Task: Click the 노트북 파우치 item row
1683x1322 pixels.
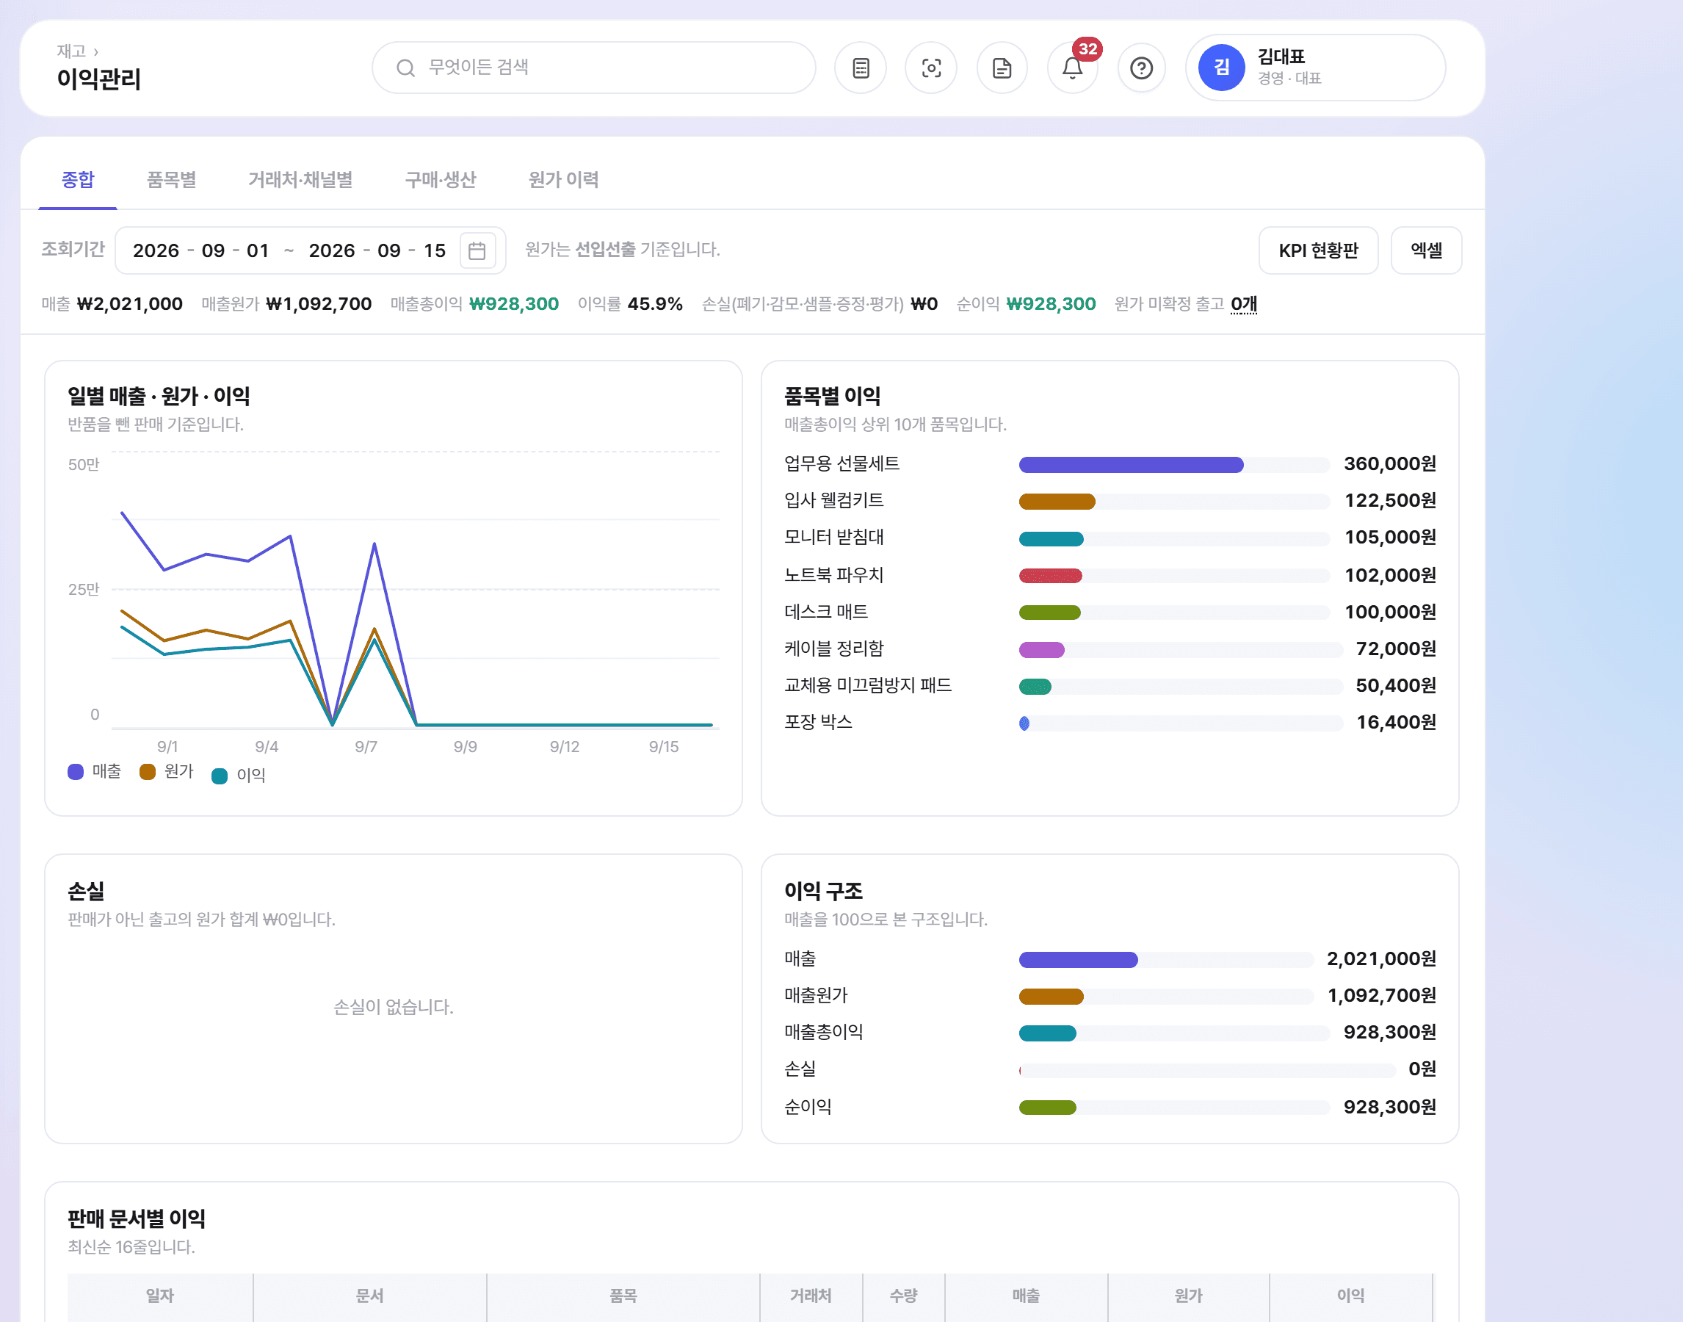Action: click(1110, 575)
